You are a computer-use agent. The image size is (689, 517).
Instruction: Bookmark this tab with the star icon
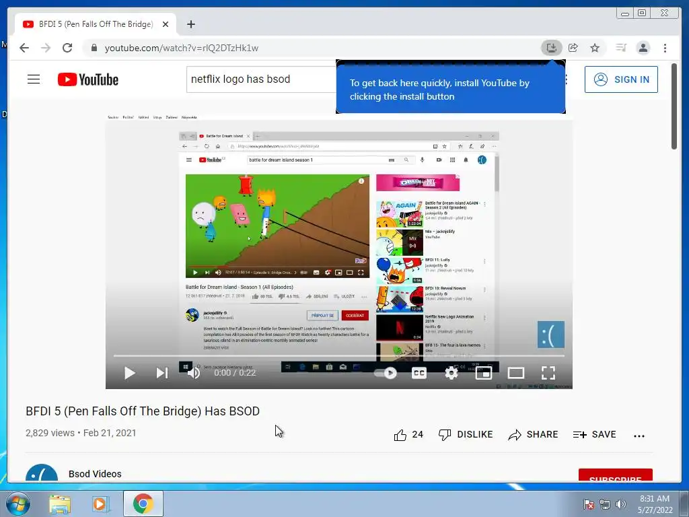click(595, 48)
